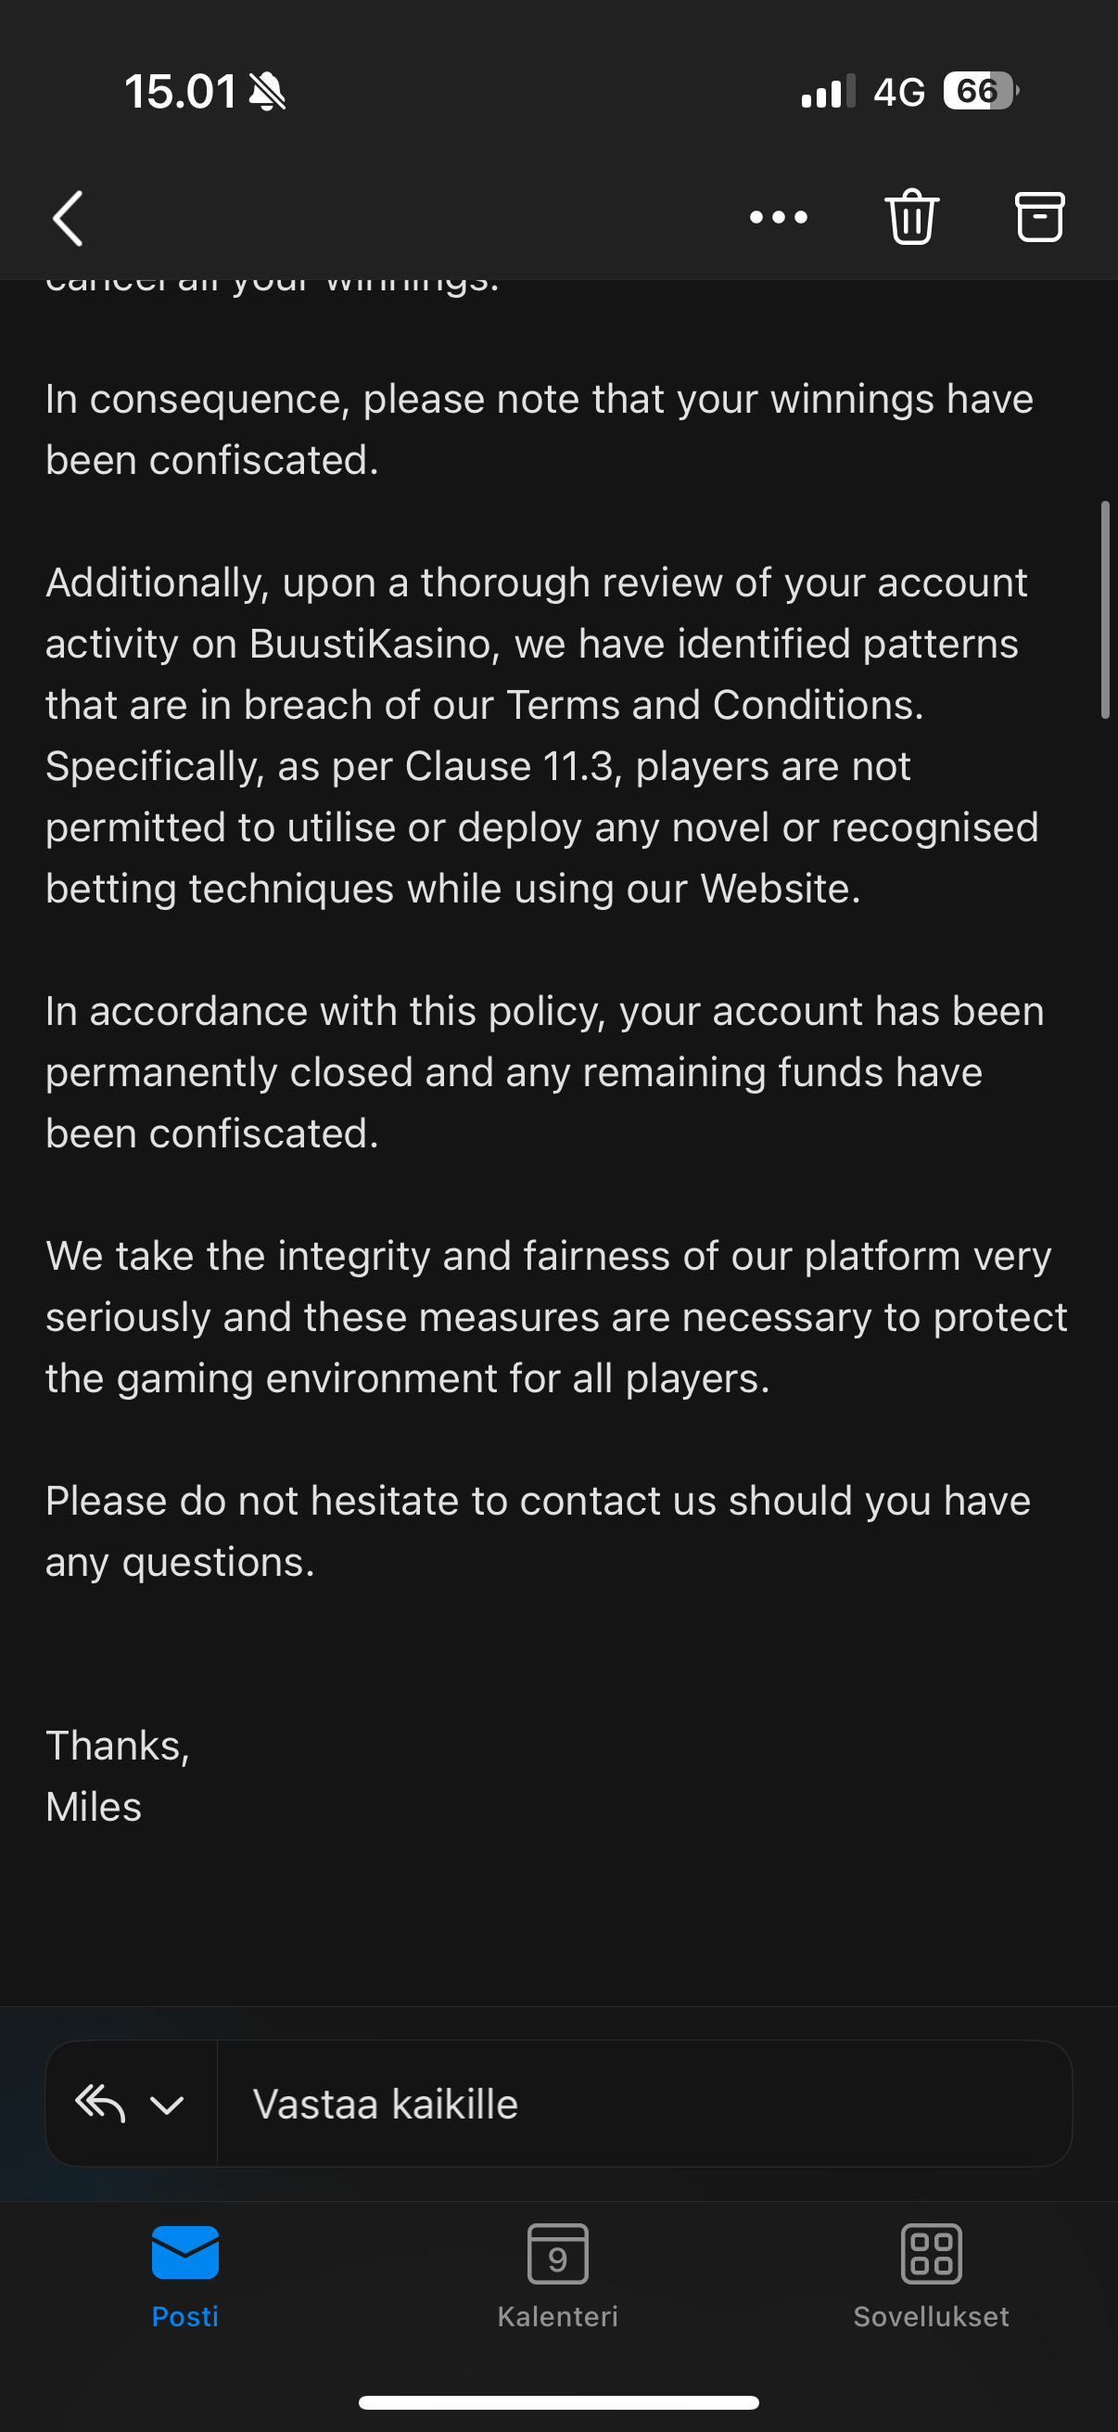Screen dimensions: 1118x2432
Task: Tap the calendar icon showing 9
Action: coord(557,2254)
